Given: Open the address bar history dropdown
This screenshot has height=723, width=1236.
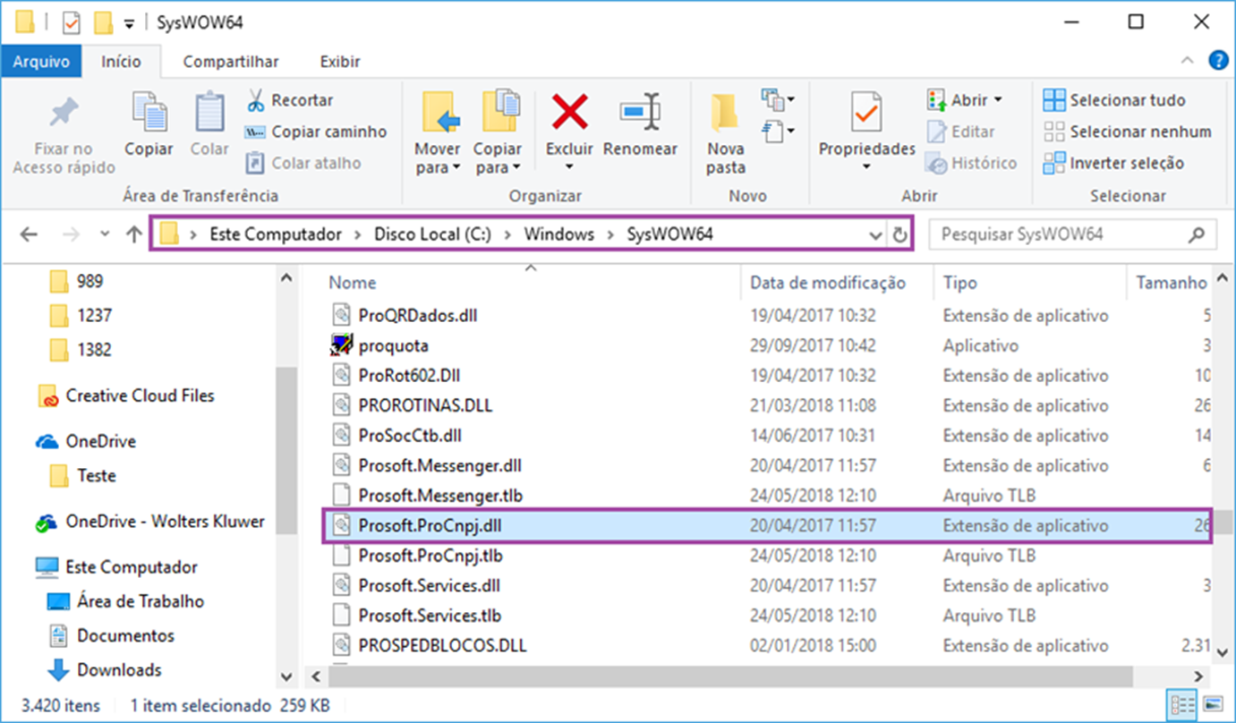Looking at the screenshot, I should click(x=875, y=235).
